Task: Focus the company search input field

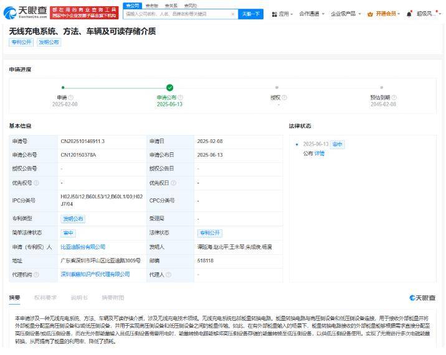Action: 177,14
